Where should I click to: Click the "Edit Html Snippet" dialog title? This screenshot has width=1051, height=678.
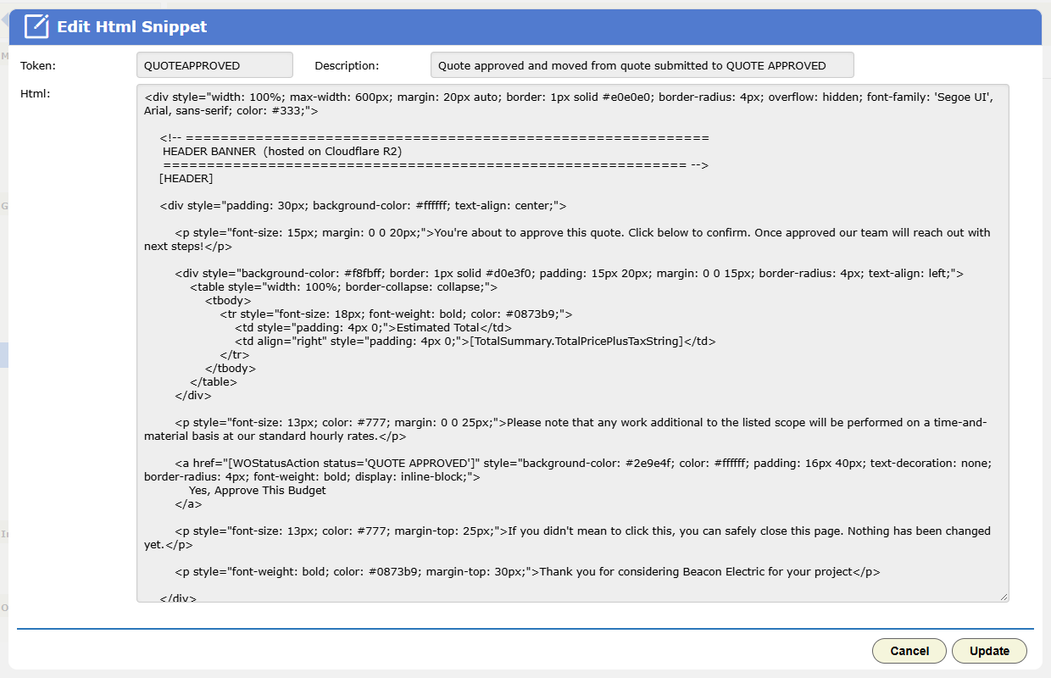point(131,27)
